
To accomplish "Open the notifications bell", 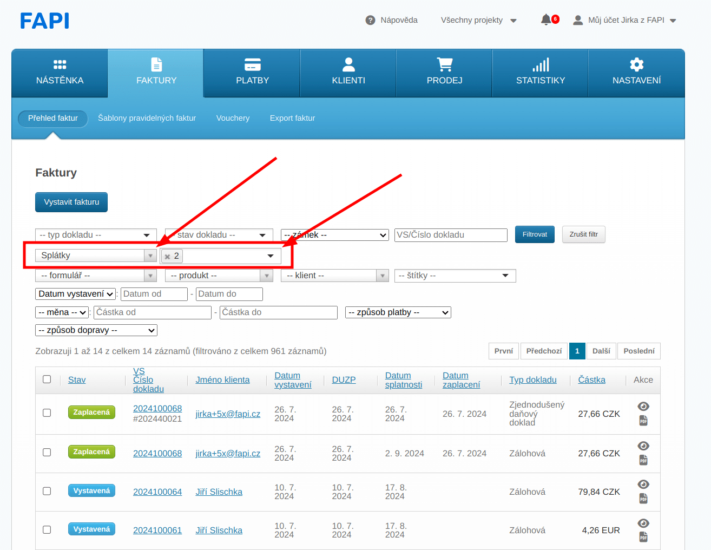I will [x=546, y=20].
